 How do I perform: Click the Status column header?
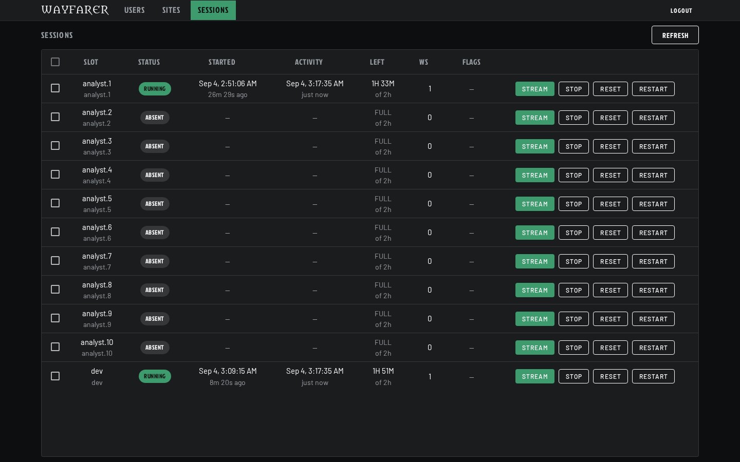[149, 62]
